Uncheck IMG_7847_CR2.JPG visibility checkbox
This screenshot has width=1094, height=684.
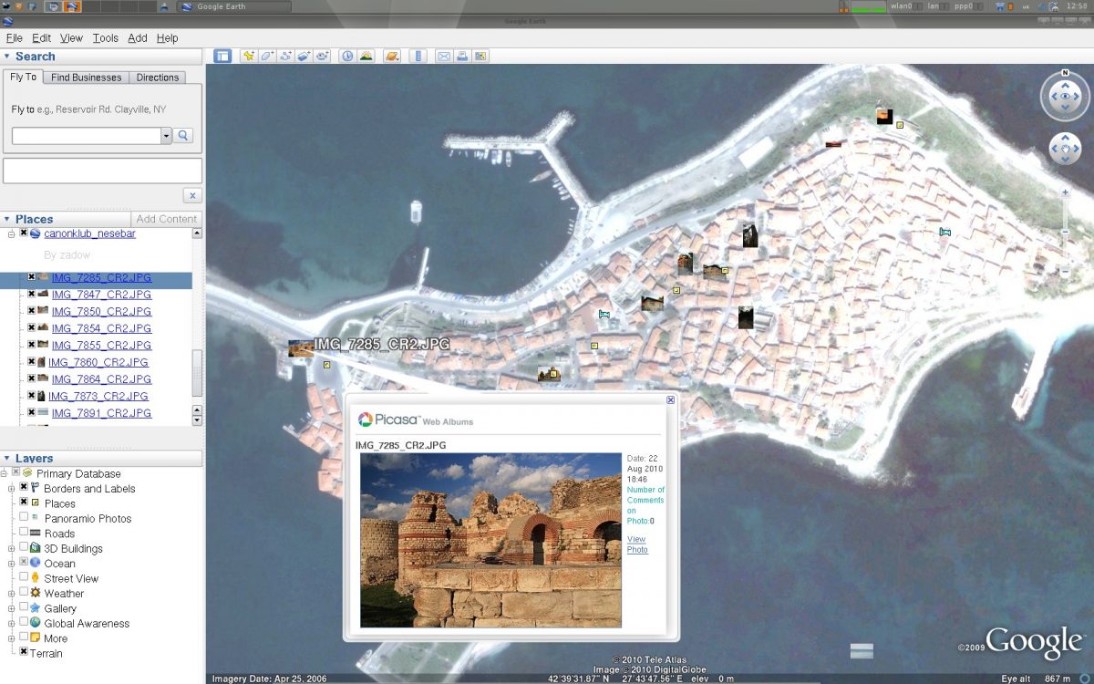(x=31, y=294)
